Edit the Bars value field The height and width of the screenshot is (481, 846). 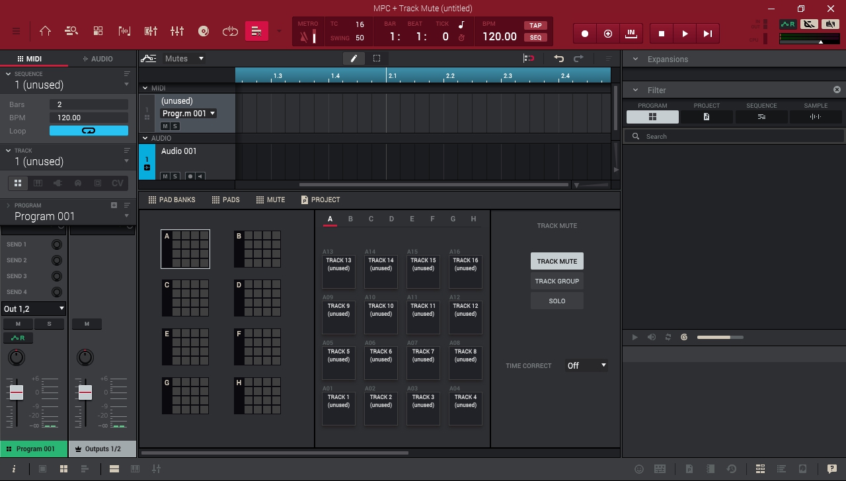click(89, 104)
